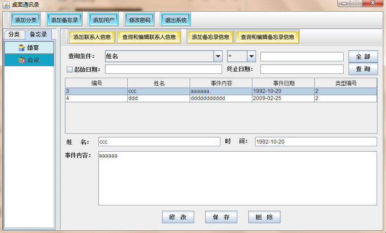Screen dimensions: 386x233
Task: Click 修改密码 in the toolbar
Action: (139, 20)
